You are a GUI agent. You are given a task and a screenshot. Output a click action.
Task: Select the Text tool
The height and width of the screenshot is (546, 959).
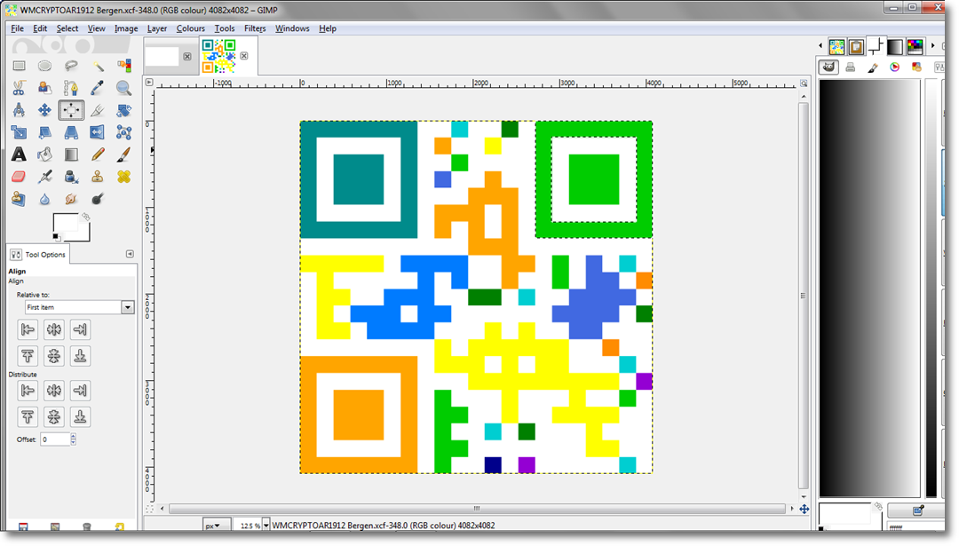pyautogui.click(x=19, y=154)
